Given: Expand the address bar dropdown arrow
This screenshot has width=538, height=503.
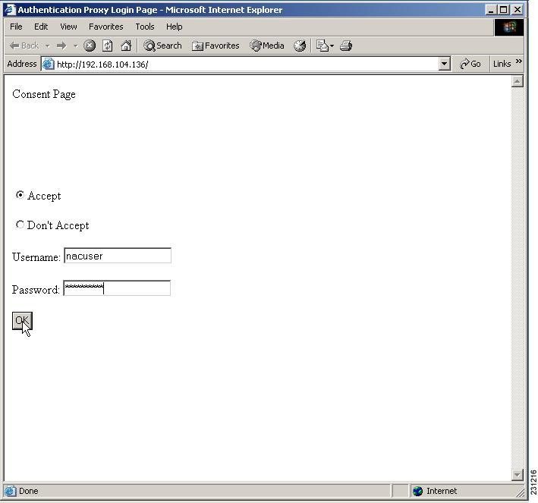Looking at the screenshot, I should (445, 64).
